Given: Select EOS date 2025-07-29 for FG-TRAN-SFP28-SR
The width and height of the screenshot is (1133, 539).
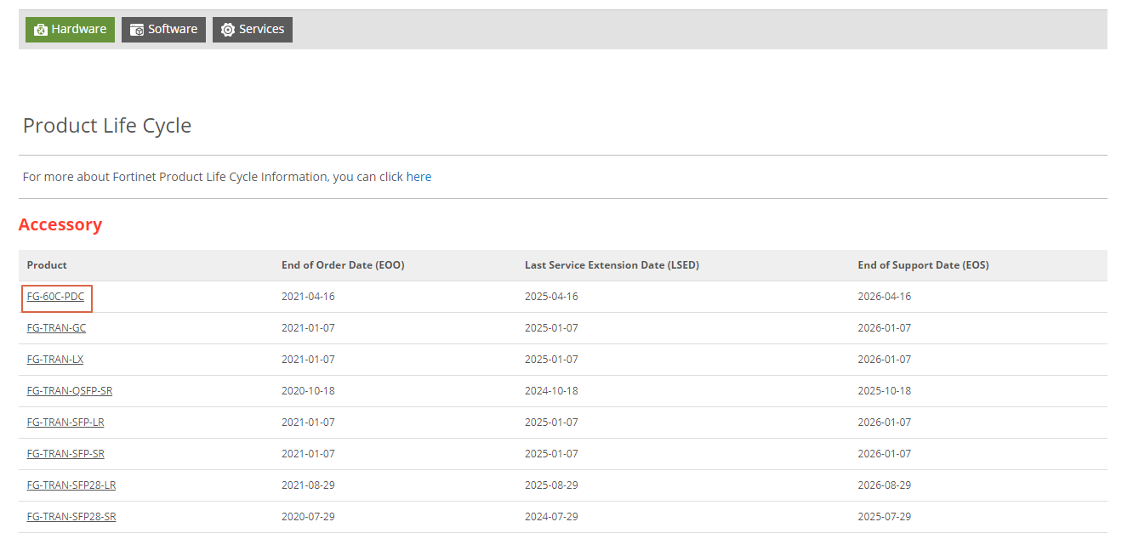Looking at the screenshot, I should click(x=884, y=517).
